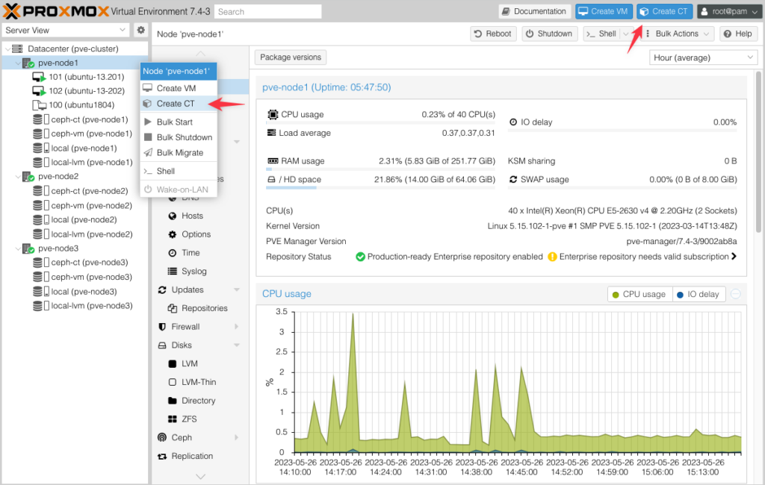
Task: Click the pve-node3 node icon
Action: (x=28, y=248)
